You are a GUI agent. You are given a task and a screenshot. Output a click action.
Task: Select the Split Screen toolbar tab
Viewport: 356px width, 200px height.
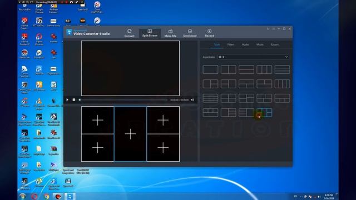[x=150, y=33]
